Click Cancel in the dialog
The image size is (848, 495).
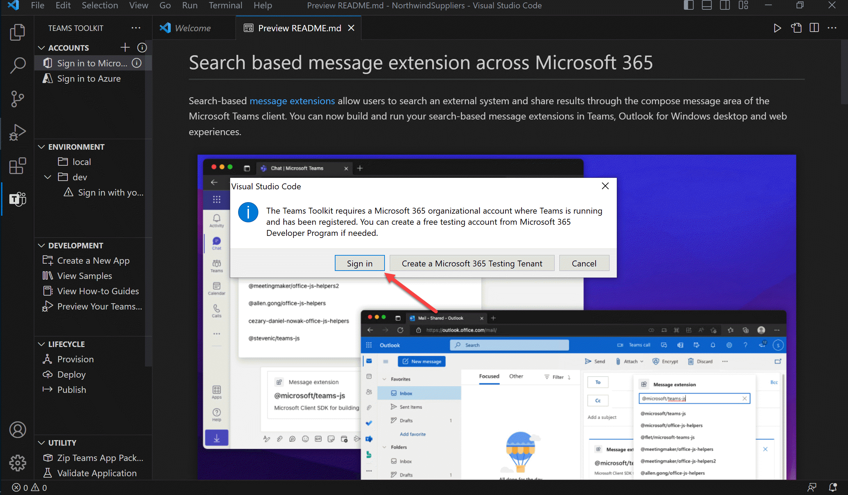click(584, 263)
